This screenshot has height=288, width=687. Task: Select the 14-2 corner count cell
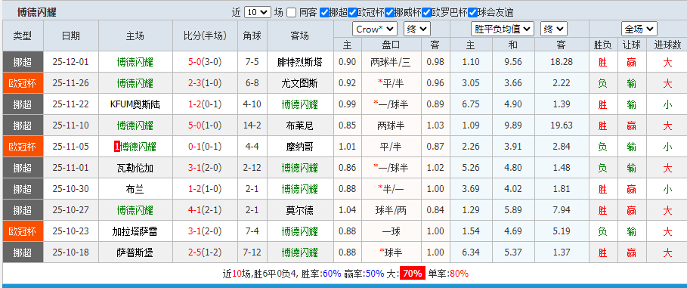tap(252, 125)
